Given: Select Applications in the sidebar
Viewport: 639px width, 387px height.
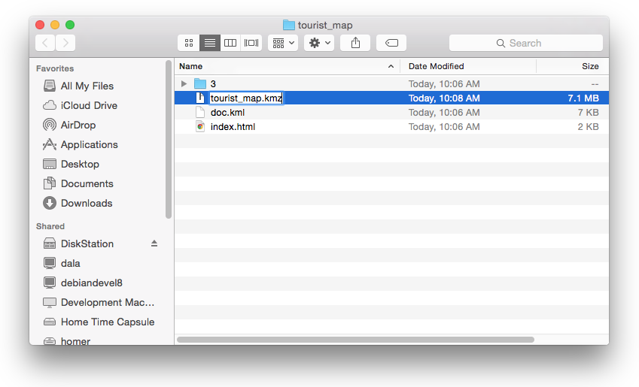Looking at the screenshot, I should click(89, 144).
